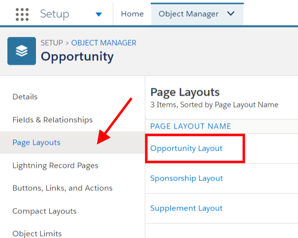Switch to the Home tab
Viewport: 298px width, 238px height.
pyautogui.click(x=132, y=14)
